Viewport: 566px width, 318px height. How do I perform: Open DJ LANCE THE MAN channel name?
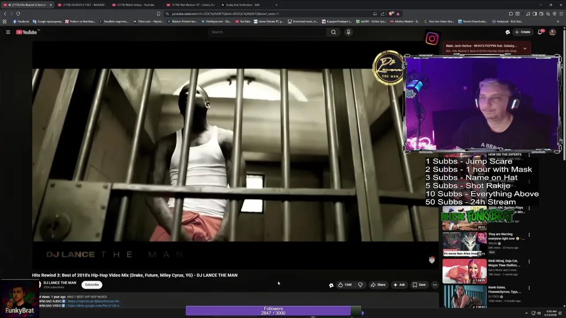(x=60, y=283)
